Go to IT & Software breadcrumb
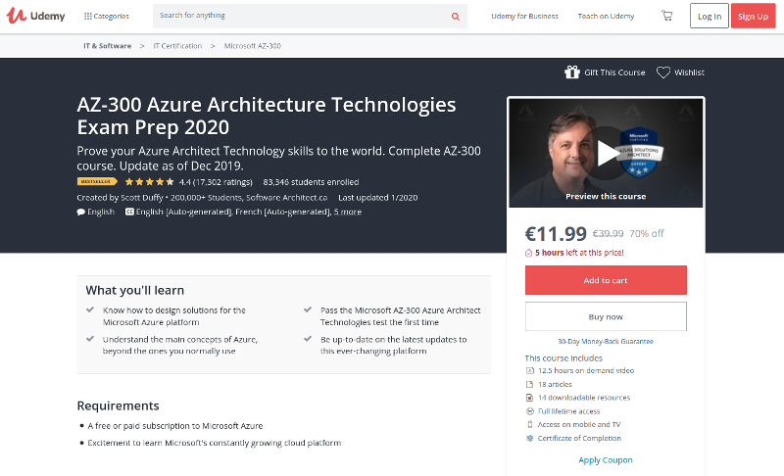This screenshot has height=476, width=784. 108,46
